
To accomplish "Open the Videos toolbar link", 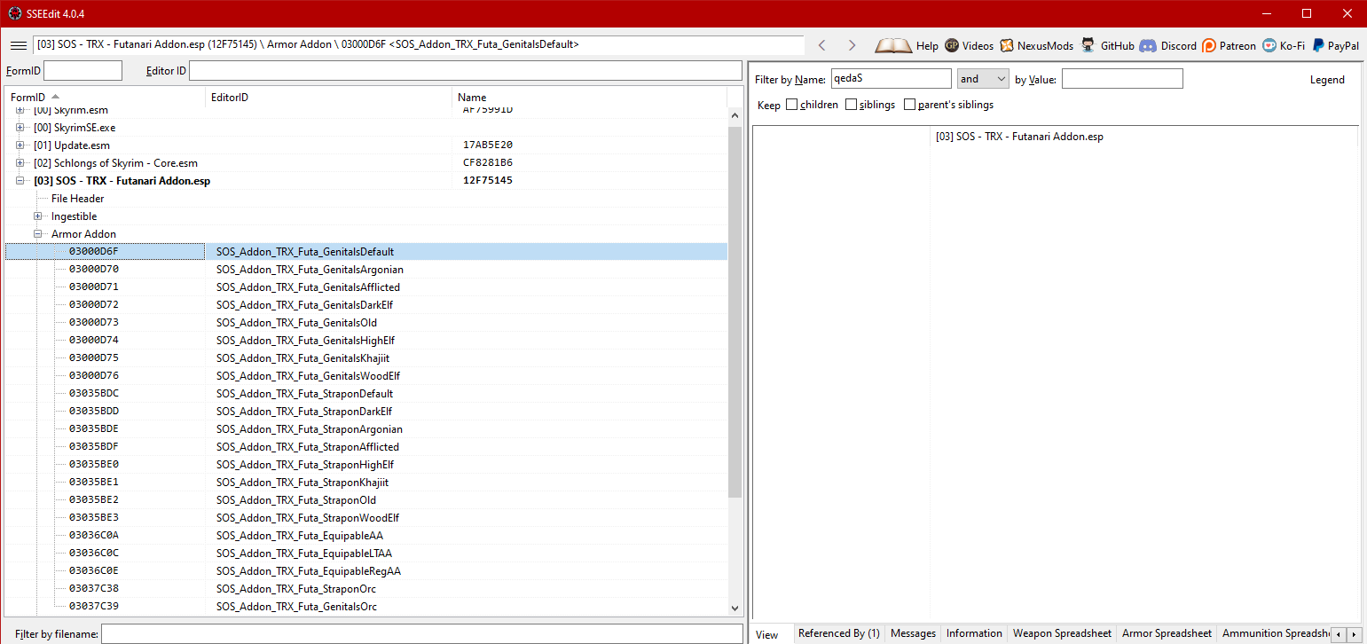I will 969,45.
